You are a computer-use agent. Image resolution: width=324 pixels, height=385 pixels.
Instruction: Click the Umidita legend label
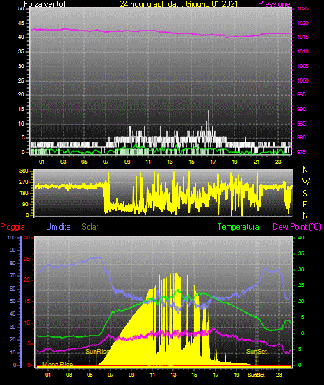click(58, 227)
